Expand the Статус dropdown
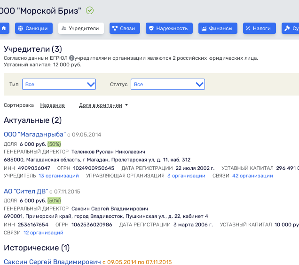Screen dimensions: 299x265 168,84
